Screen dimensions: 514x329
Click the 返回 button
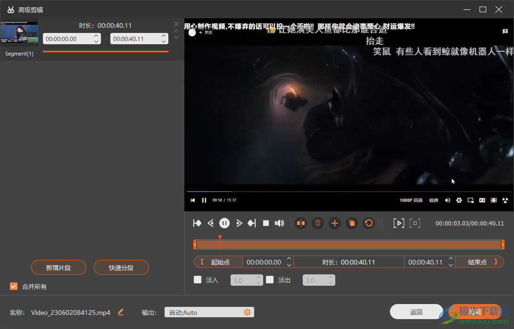416,312
